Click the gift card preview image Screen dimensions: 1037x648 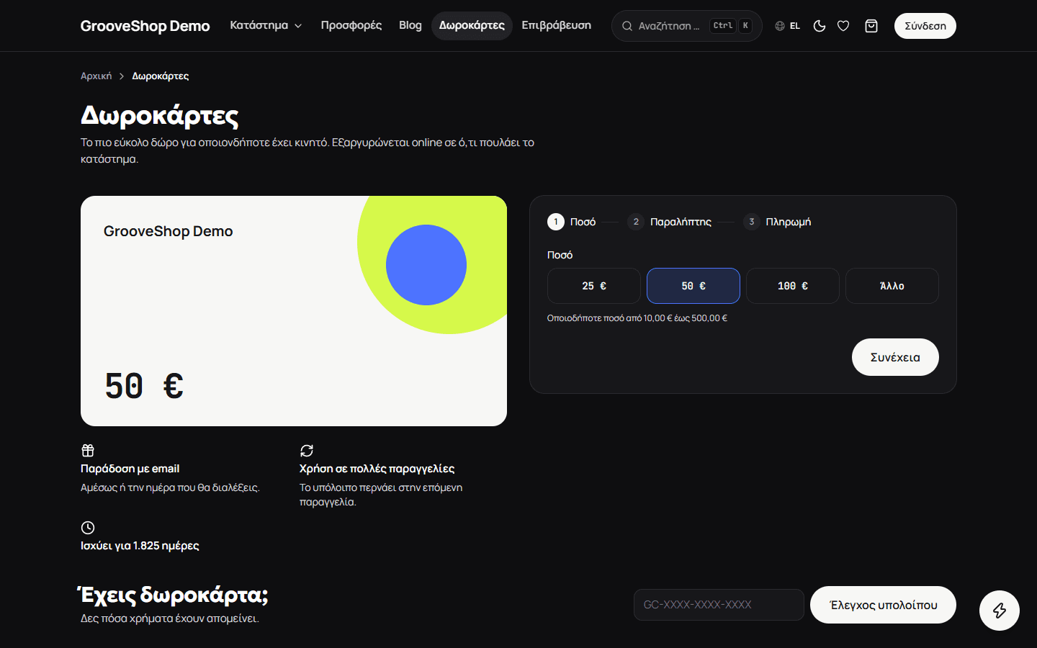coord(294,311)
